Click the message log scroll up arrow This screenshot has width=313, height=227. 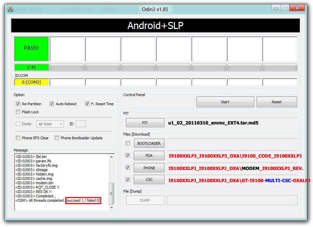tap(111, 157)
